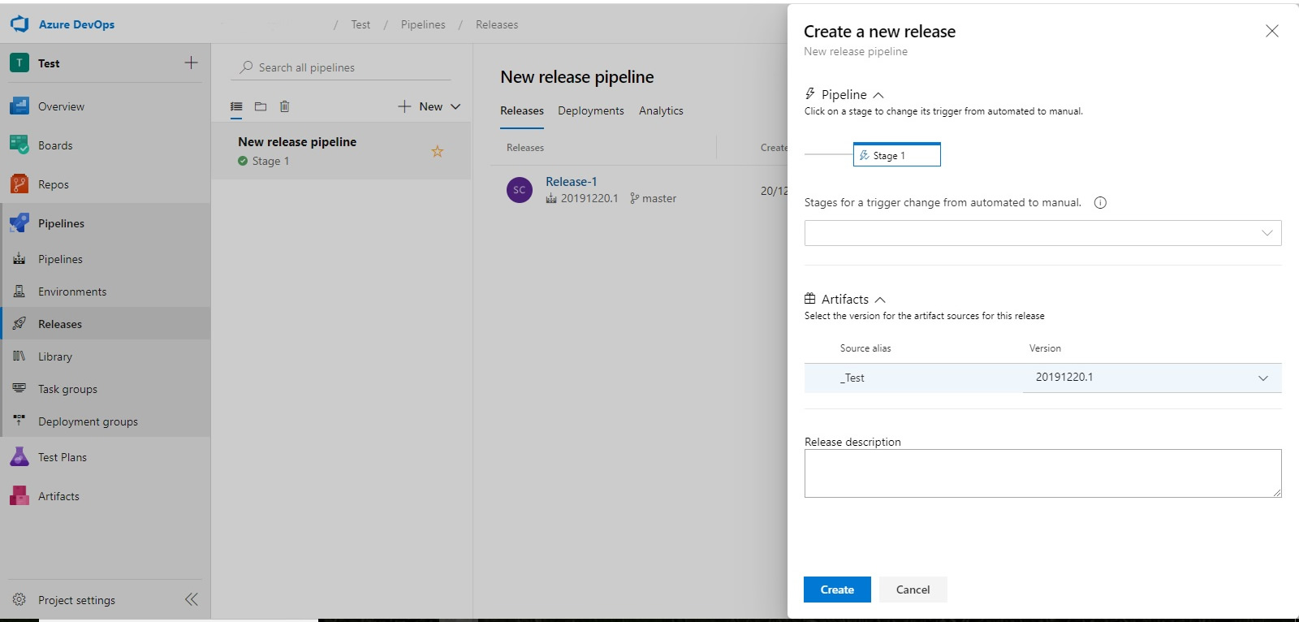Click the Test project tile icon

pyautogui.click(x=19, y=63)
